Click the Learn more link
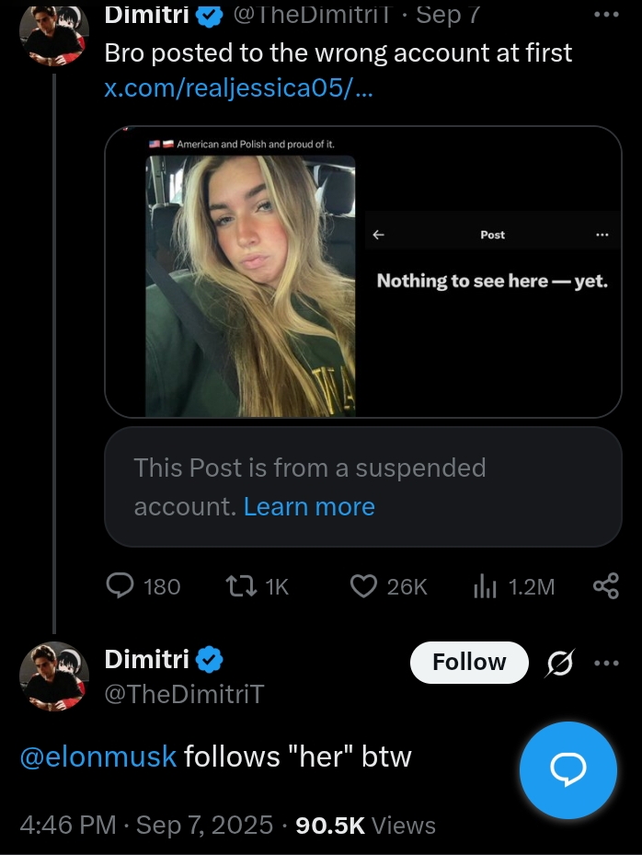This screenshot has height=855, width=642. tap(309, 507)
